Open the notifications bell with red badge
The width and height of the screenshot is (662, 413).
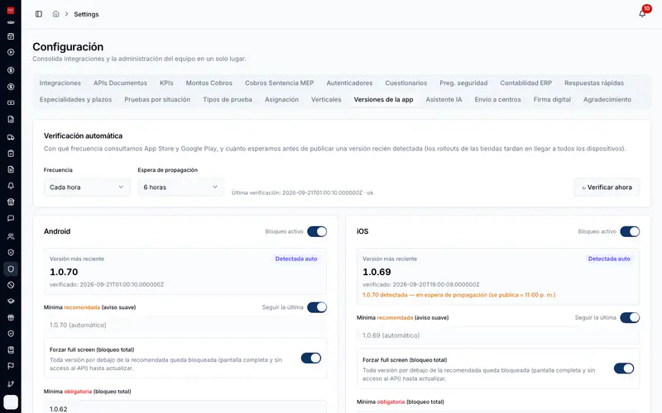tap(642, 13)
